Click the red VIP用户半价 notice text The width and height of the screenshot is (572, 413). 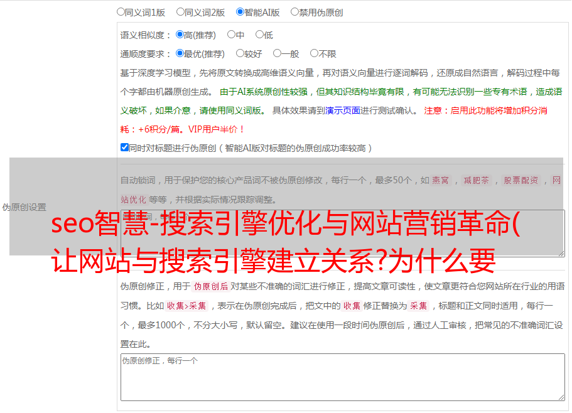coord(215,129)
